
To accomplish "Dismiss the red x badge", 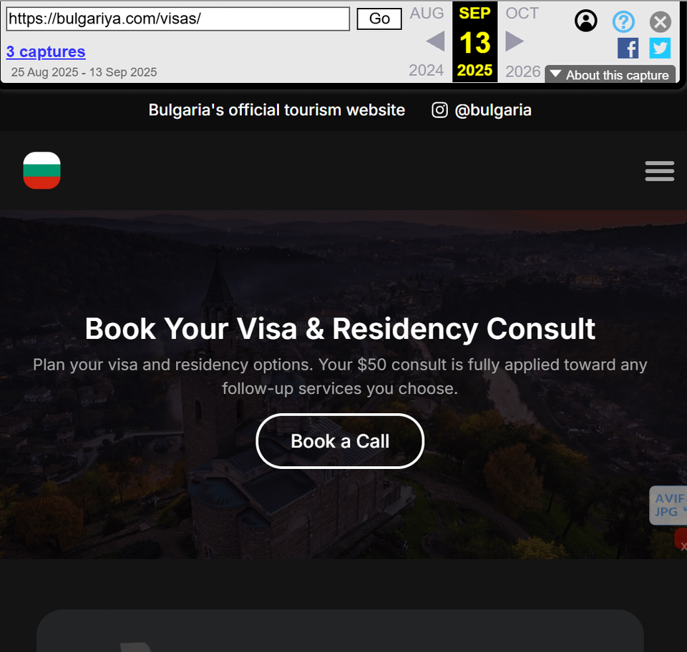I will (681, 539).
